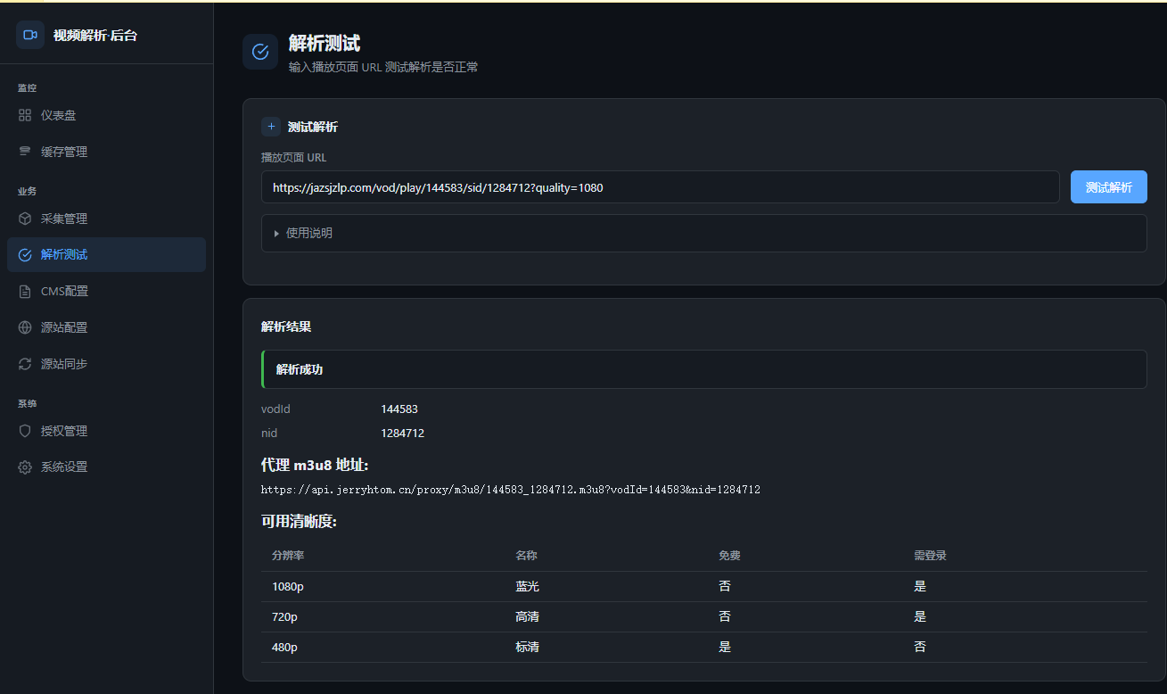Click the 授权管理 shield icon

click(x=25, y=431)
